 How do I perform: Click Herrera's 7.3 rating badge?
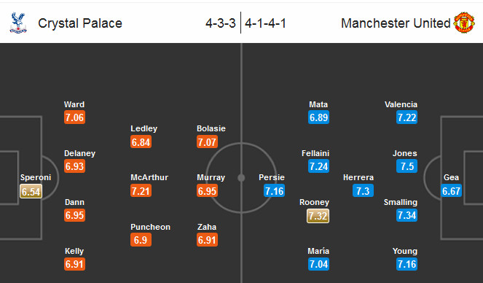(363, 191)
